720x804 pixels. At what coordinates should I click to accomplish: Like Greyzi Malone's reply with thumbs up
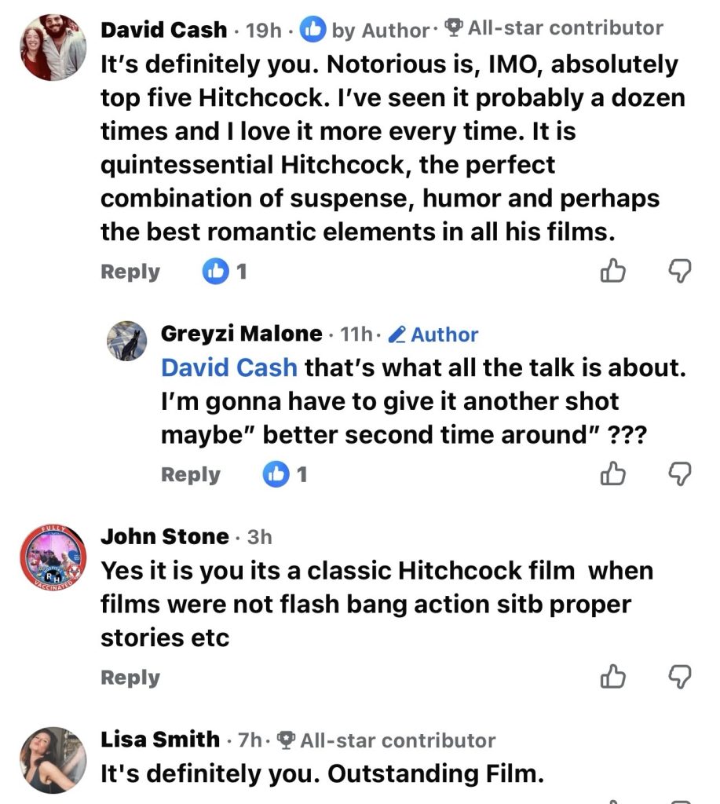[x=612, y=474]
